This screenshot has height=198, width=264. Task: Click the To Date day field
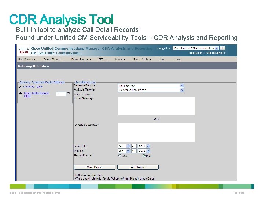134,151
